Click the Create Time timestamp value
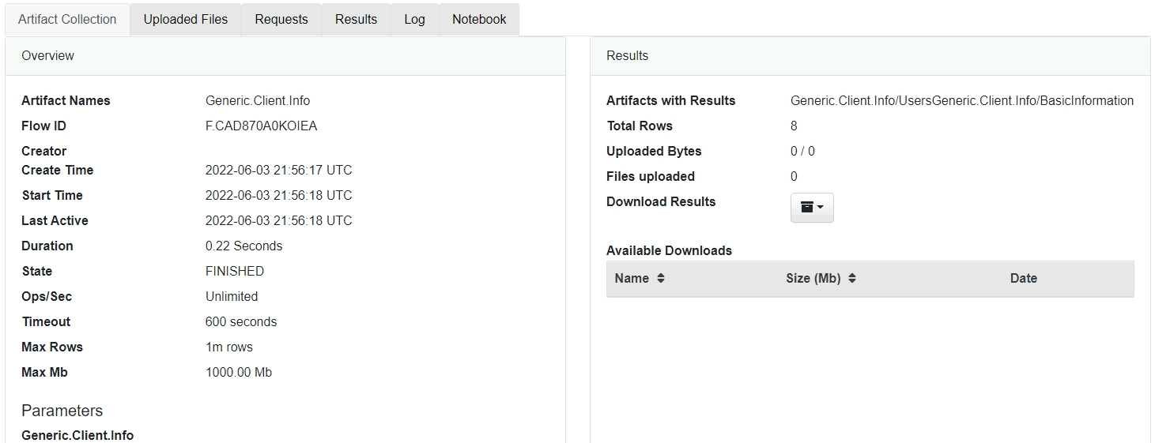The image size is (1155, 443). click(278, 171)
